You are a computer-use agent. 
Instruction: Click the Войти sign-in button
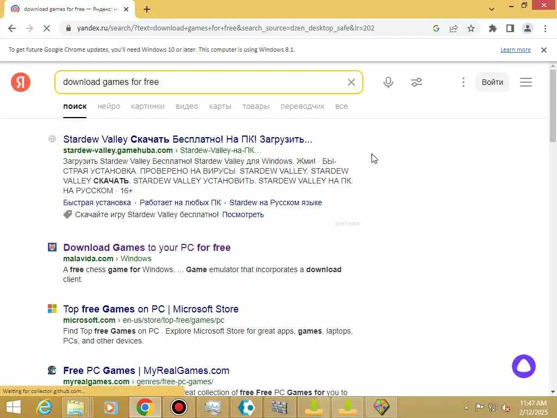coord(492,82)
